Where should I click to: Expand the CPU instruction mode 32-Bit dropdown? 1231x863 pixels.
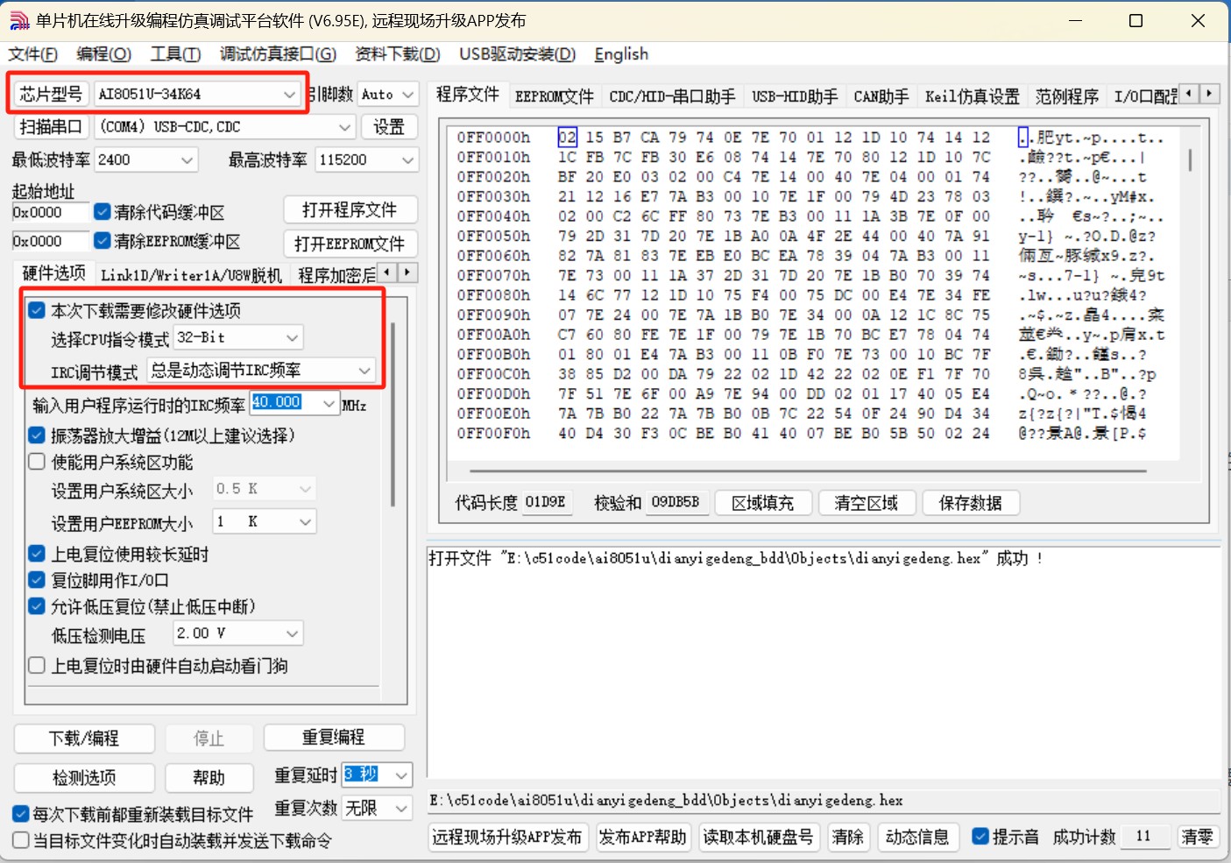click(x=292, y=337)
